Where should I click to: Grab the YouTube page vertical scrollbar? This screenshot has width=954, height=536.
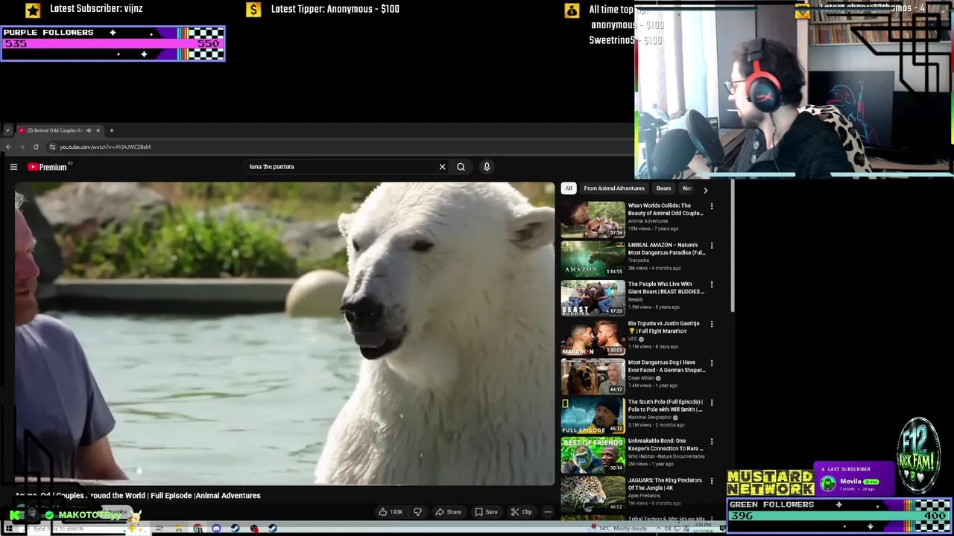tap(733, 246)
